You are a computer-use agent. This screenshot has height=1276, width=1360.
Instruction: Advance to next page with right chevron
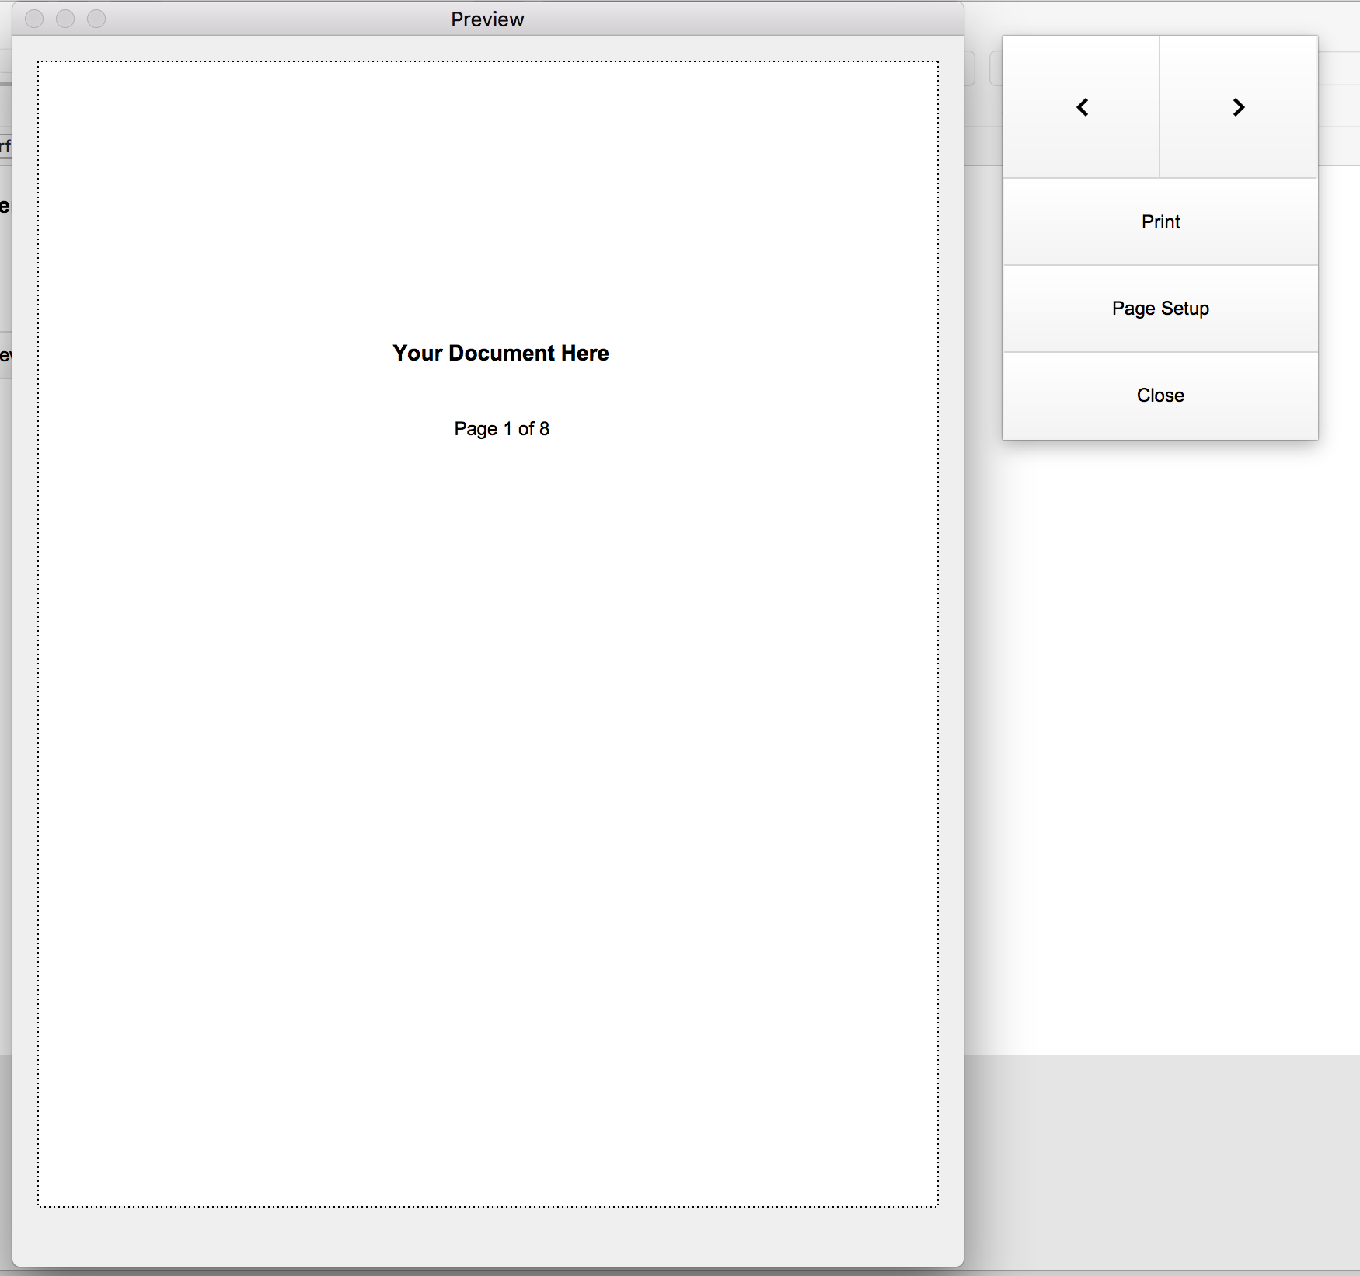point(1239,107)
